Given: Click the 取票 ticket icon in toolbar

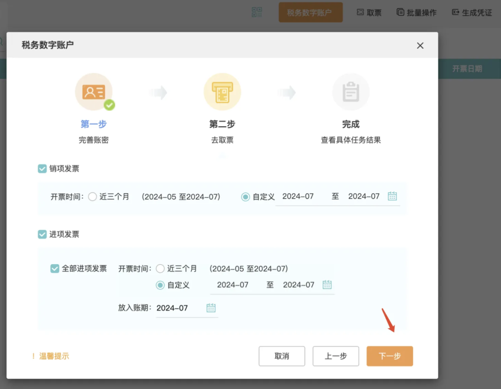Looking at the screenshot, I should pyautogui.click(x=361, y=13).
